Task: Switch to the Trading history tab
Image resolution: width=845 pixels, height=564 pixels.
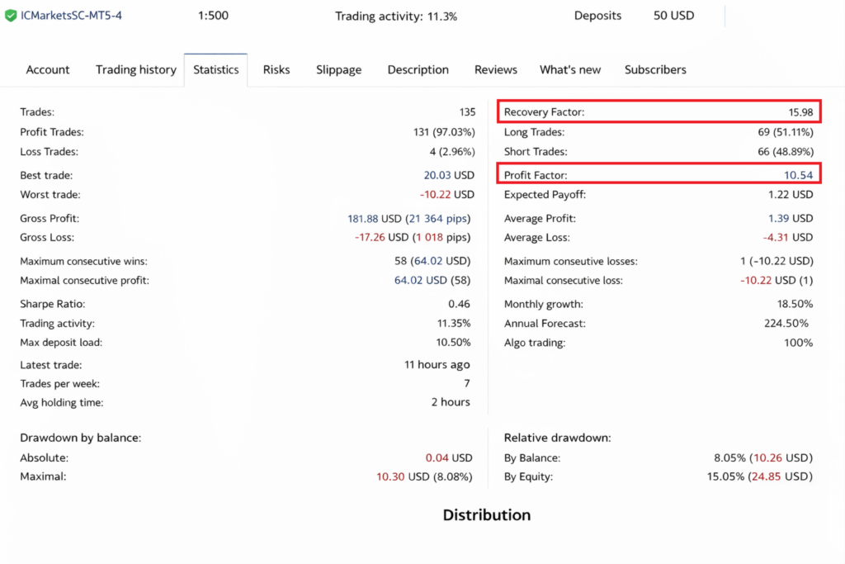Action: 136,69
